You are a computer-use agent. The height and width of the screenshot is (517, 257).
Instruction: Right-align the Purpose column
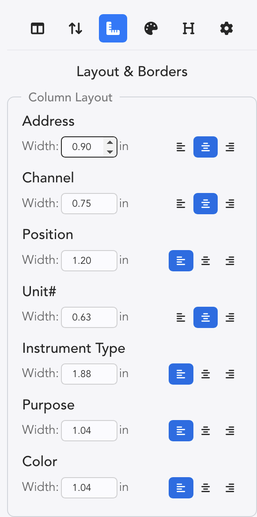pos(230,431)
